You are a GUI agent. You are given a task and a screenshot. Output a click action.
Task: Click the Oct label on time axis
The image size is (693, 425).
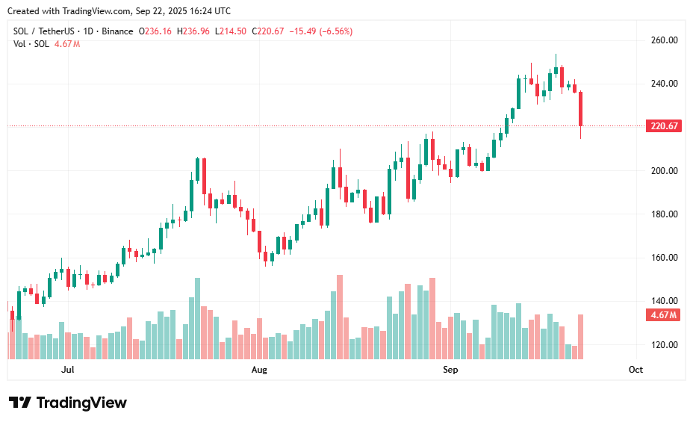(636, 370)
